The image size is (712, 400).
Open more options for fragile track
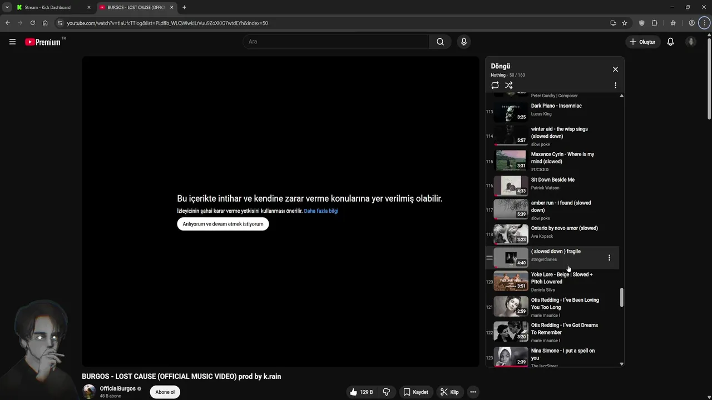(609, 258)
